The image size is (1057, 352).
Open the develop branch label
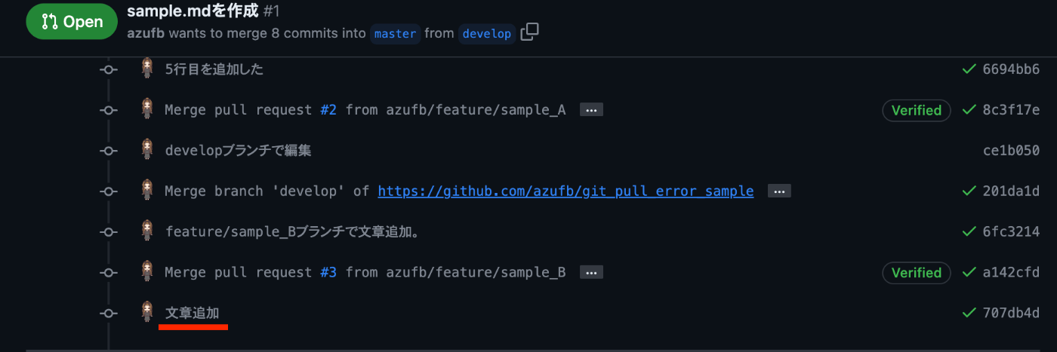point(487,34)
